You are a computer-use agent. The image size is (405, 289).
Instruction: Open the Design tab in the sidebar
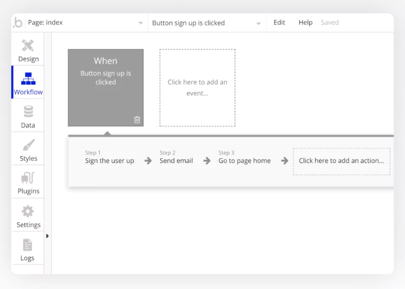click(x=28, y=50)
